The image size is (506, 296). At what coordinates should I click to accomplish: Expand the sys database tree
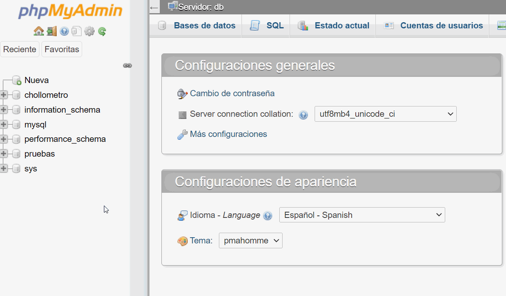[x=4, y=169]
